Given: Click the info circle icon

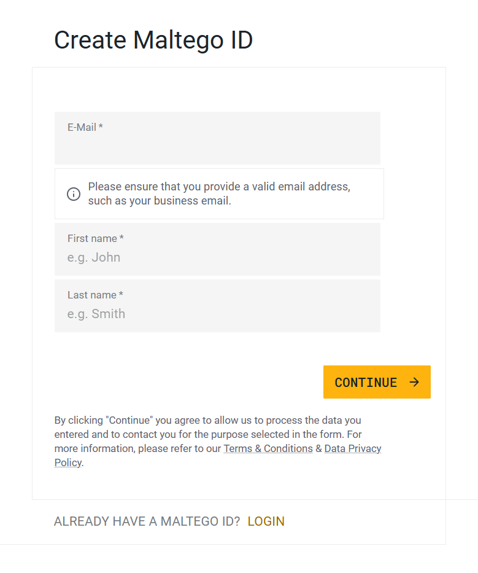Looking at the screenshot, I should [x=74, y=193].
